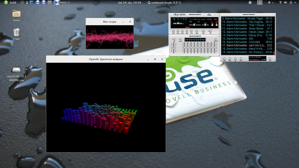Click the playlist 'list' knob
The image size is (299, 168).
[270, 59]
